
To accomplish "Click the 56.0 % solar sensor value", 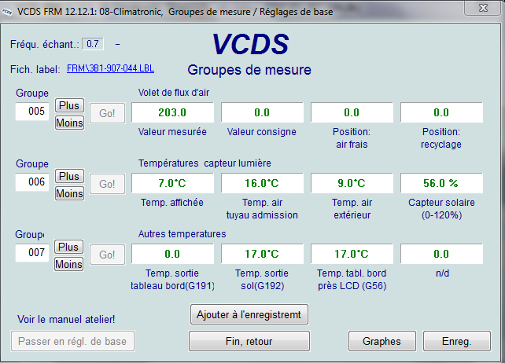I will [441, 183].
